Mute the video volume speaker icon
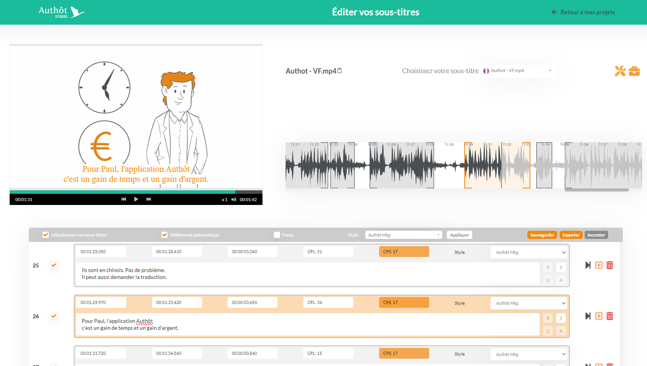Screen dimensions: 647x366 coord(234,200)
